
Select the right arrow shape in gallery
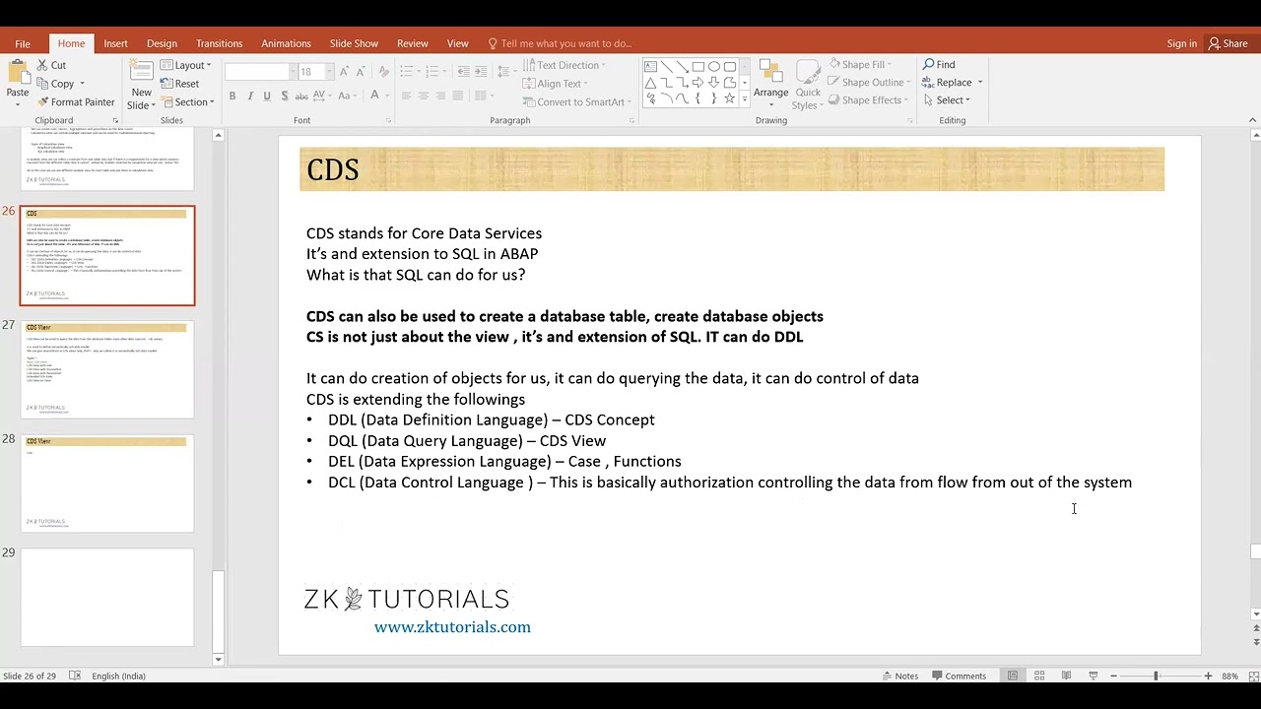697,83
